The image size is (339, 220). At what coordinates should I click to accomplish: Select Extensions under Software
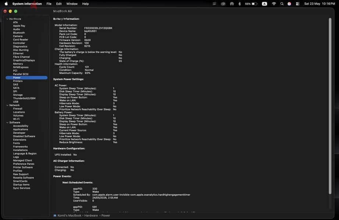[19, 140]
